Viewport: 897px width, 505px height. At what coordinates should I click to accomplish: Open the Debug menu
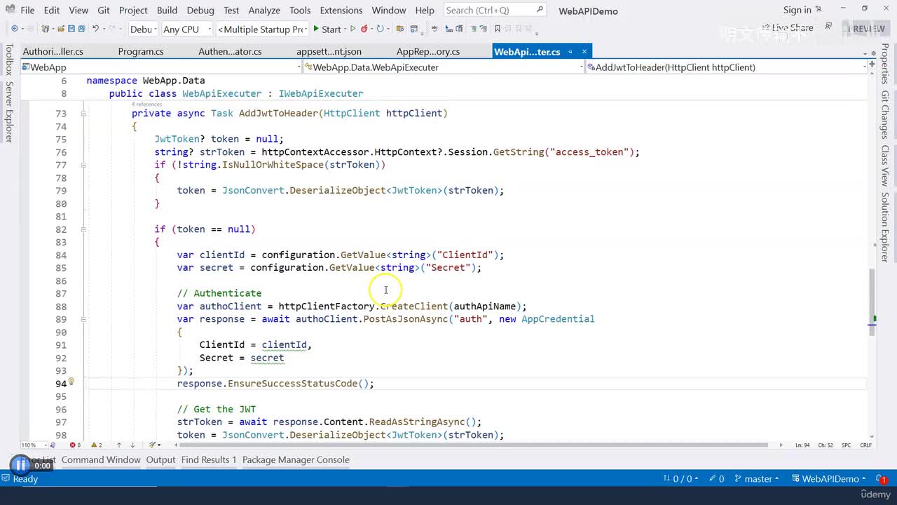click(200, 11)
